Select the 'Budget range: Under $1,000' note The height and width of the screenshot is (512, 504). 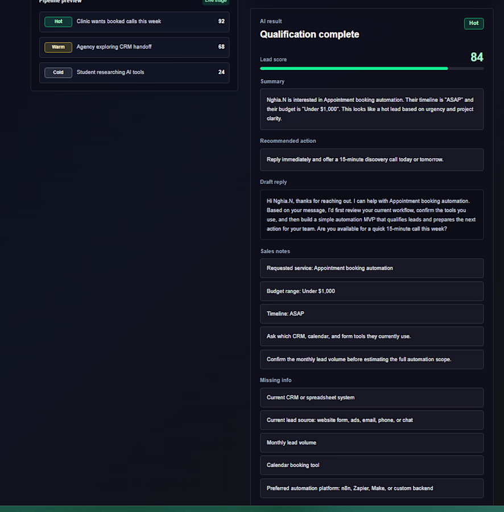pyautogui.click(x=371, y=291)
